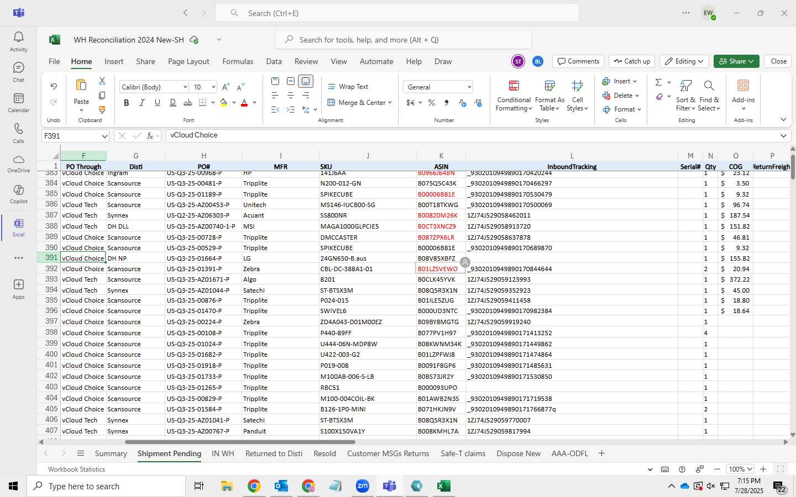Open Name Box F391 dropdown
The image size is (796, 497).
pos(104,136)
